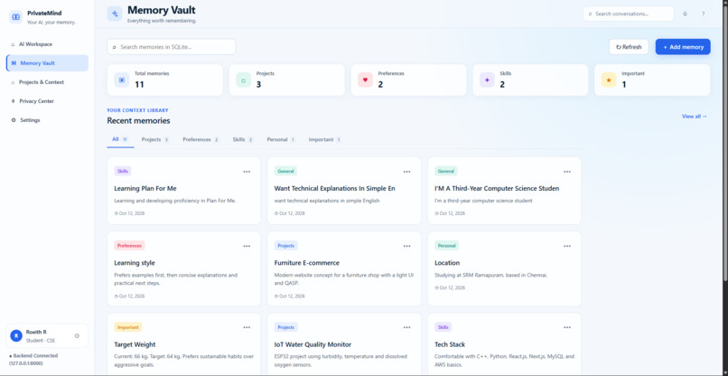Viewport: 728px width, 376px height.
Task: Open options menu for Furniture E-commerce card
Action: click(x=406, y=246)
